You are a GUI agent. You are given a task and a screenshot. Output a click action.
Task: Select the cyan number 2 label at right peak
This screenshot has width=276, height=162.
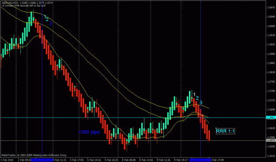(x=197, y=98)
